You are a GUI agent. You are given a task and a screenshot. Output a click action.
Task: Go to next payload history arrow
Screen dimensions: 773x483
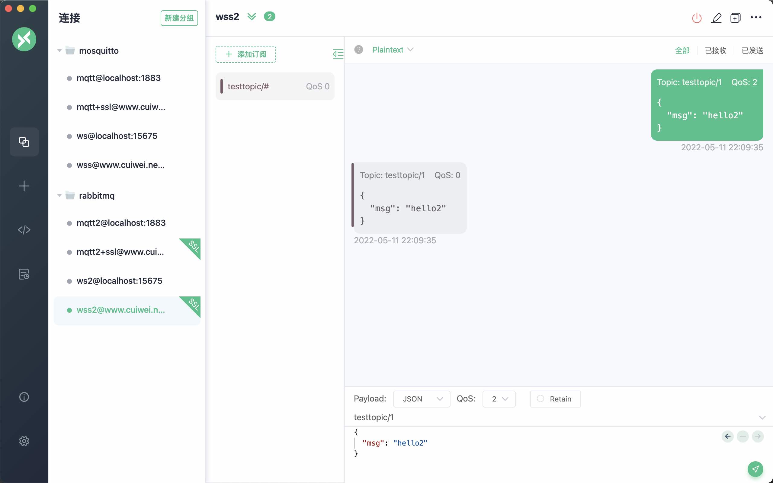(758, 436)
